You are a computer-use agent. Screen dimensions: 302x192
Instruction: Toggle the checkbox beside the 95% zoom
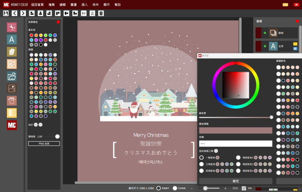tap(244, 188)
